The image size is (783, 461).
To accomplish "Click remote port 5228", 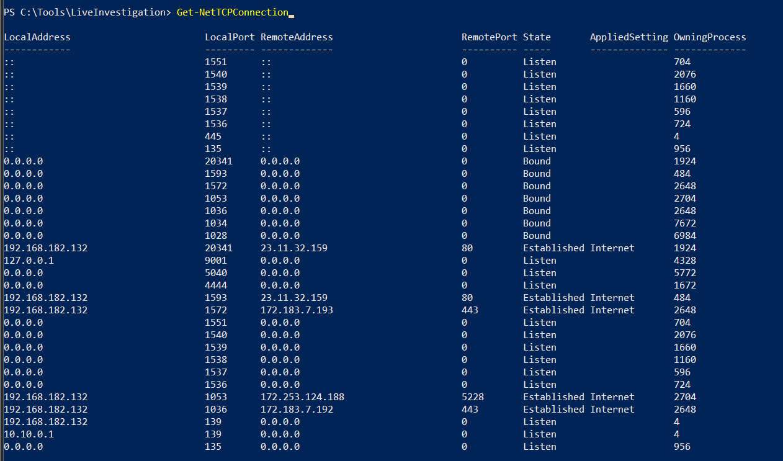I will [x=473, y=397].
